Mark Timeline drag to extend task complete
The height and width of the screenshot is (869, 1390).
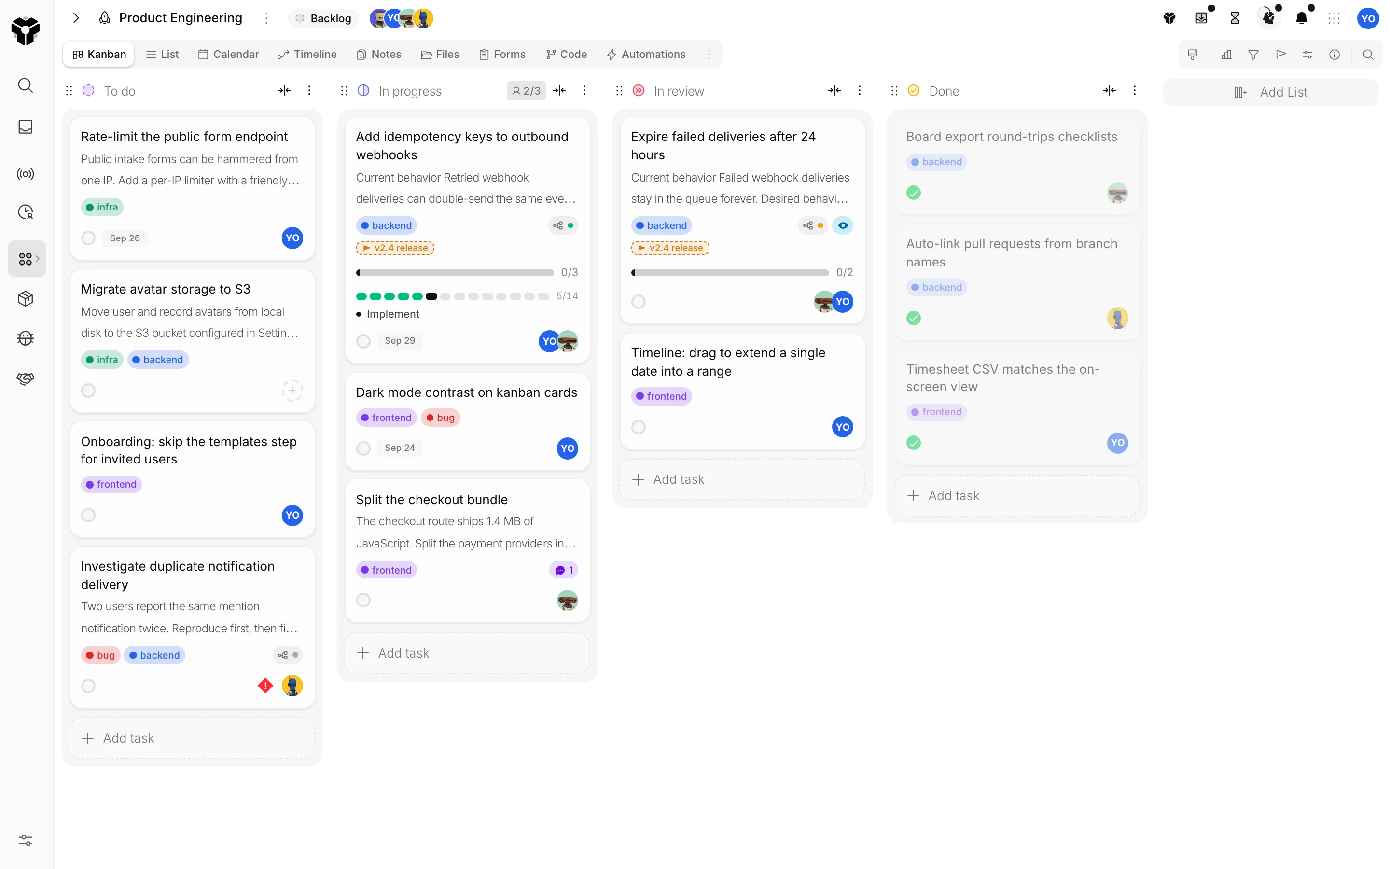638,427
